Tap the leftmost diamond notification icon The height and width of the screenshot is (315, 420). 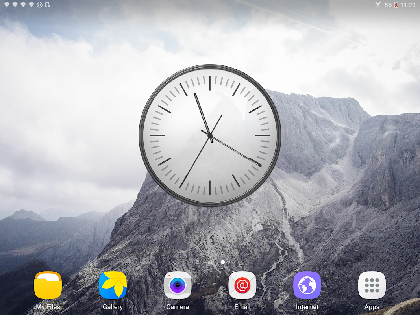[7, 5]
